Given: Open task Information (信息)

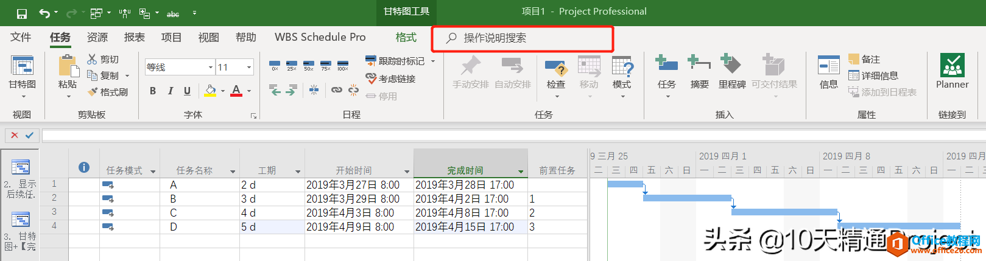Looking at the screenshot, I should (828, 72).
